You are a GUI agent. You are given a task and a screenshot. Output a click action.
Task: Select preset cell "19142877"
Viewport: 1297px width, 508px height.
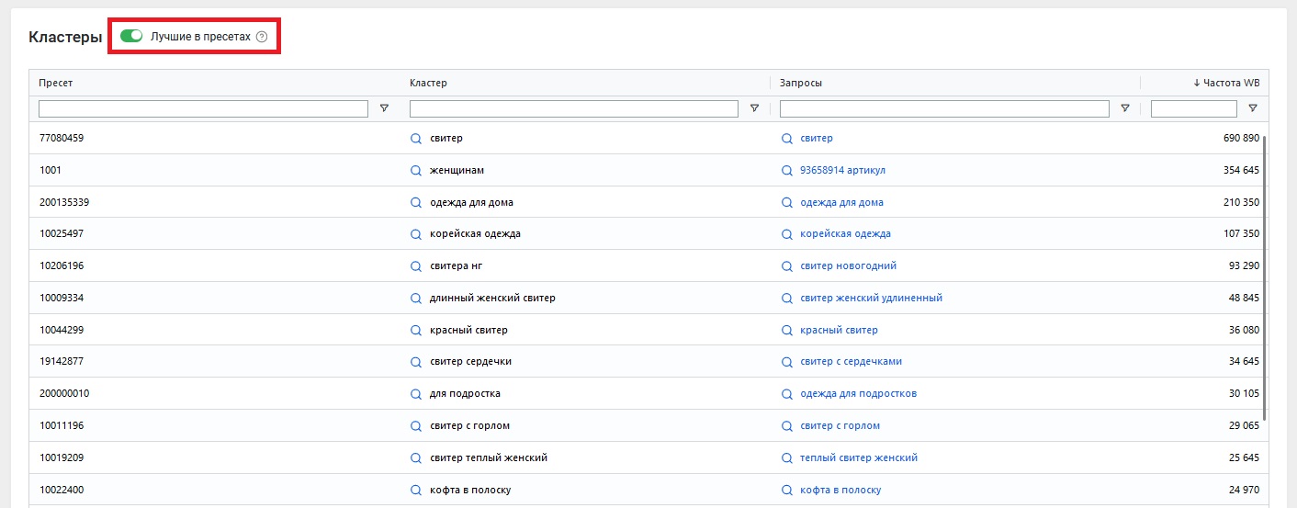pos(62,362)
